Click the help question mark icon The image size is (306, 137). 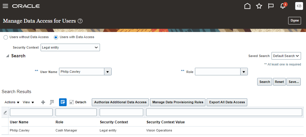pyautogui.click(x=80, y=21)
